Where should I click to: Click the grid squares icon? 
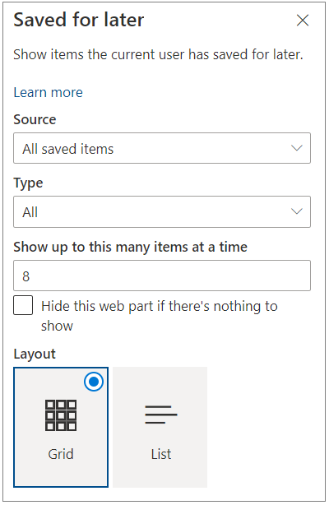click(61, 415)
